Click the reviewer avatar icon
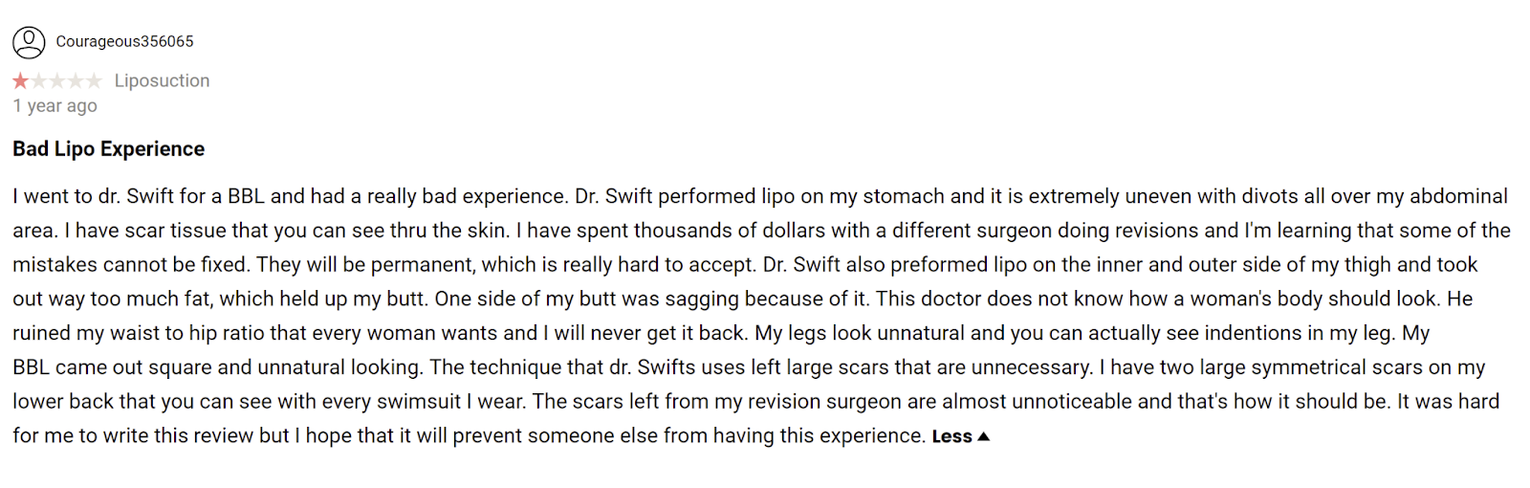The height and width of the screenshot is (488, 1530). 29,42
